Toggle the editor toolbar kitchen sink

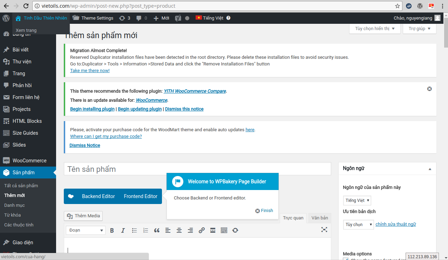point(224,230)
